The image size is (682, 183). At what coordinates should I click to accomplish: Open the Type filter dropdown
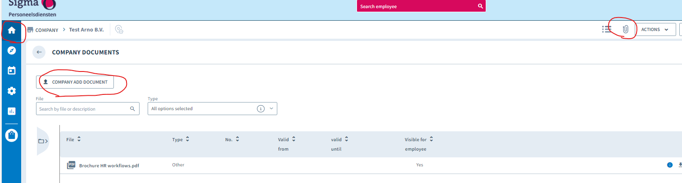[x=212, y=108]
